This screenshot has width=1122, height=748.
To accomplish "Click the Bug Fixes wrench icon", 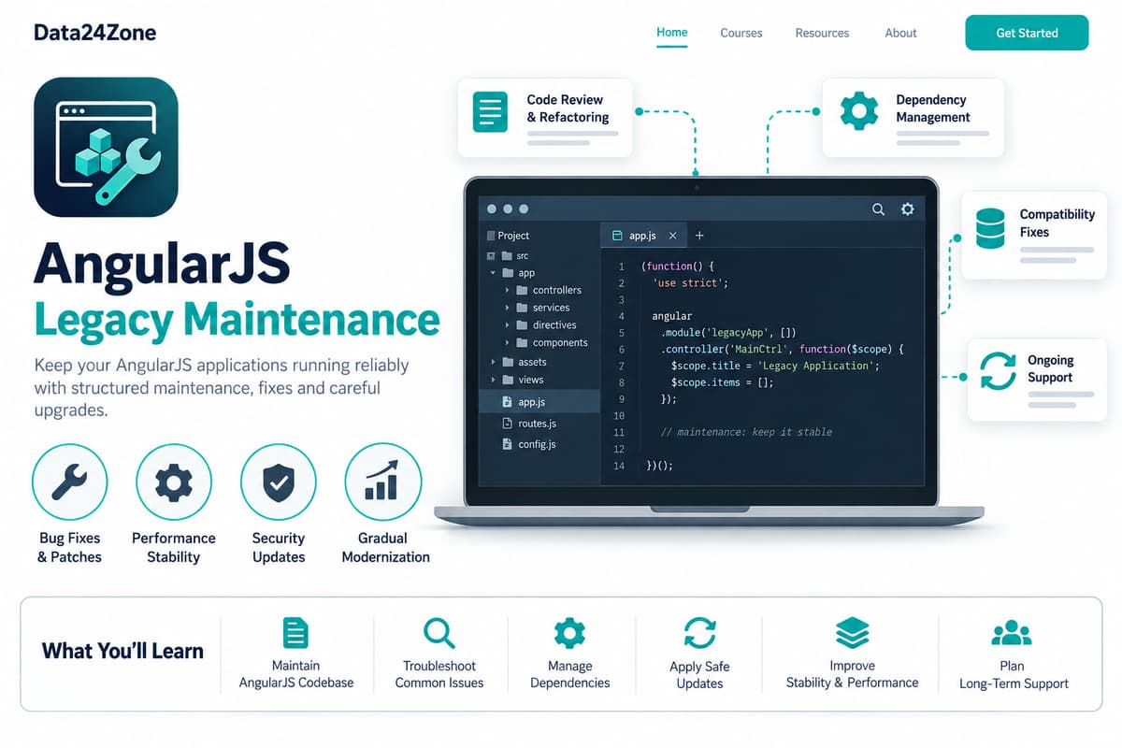I will point(70,482).
